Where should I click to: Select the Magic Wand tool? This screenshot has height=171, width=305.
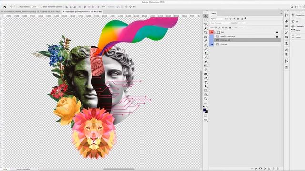pos(206,28)
